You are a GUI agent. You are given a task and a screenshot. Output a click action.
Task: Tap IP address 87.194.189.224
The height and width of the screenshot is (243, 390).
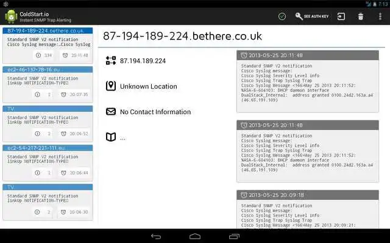(143, 61)
